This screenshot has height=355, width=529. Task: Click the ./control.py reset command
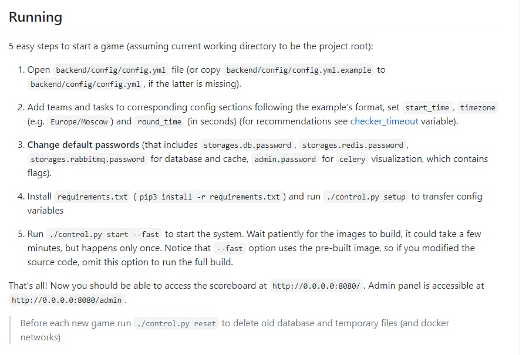click(x=176, y=323)
